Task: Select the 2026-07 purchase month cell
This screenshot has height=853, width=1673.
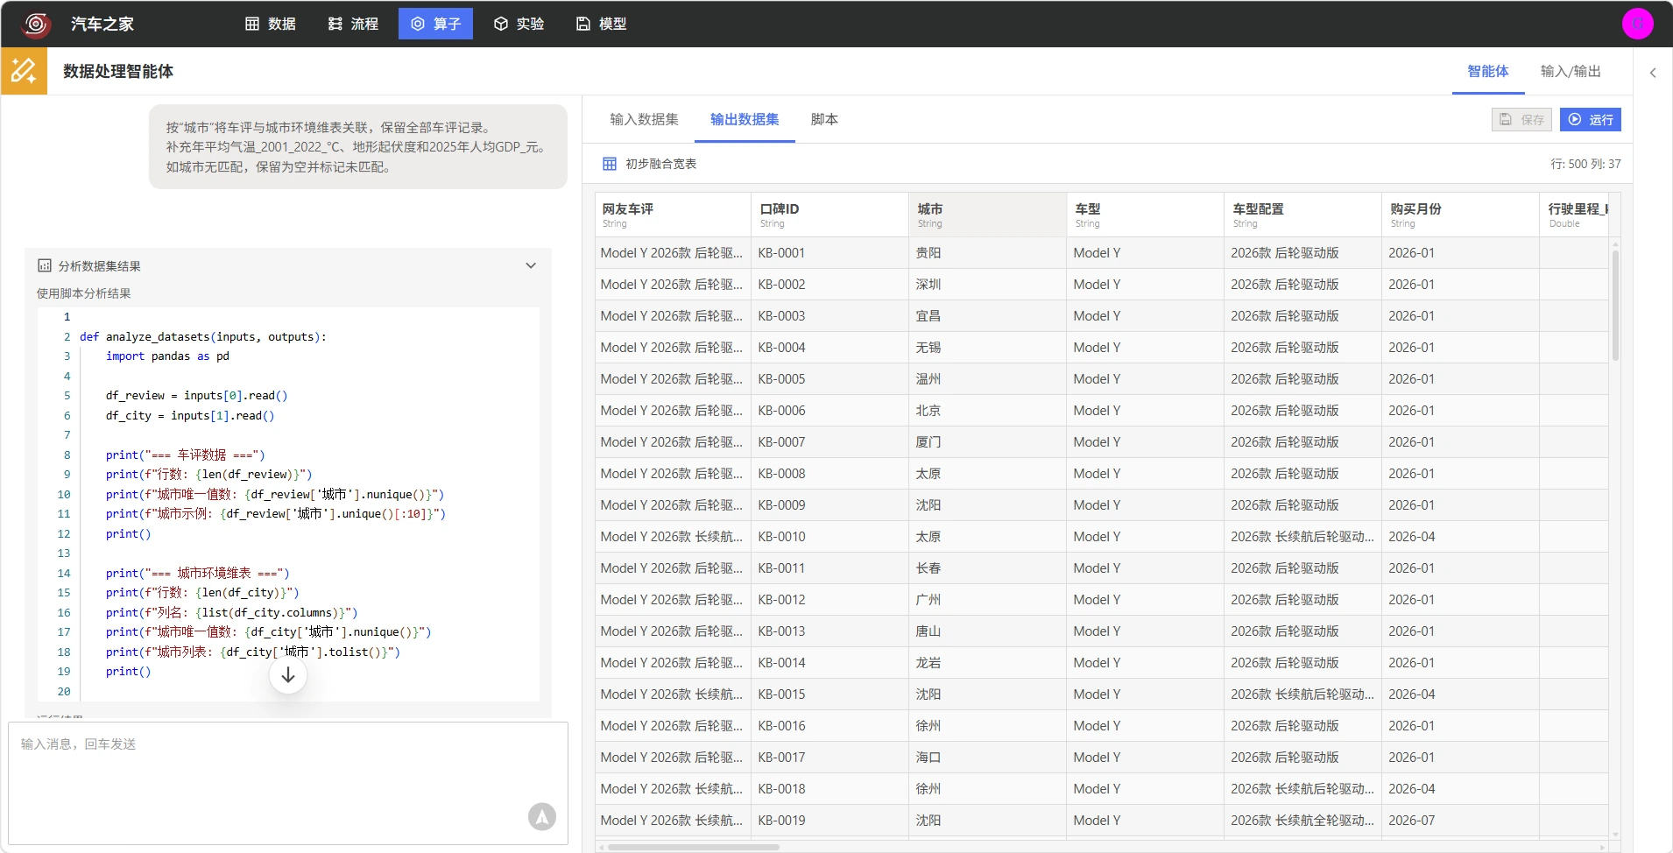Action: 1460,821
